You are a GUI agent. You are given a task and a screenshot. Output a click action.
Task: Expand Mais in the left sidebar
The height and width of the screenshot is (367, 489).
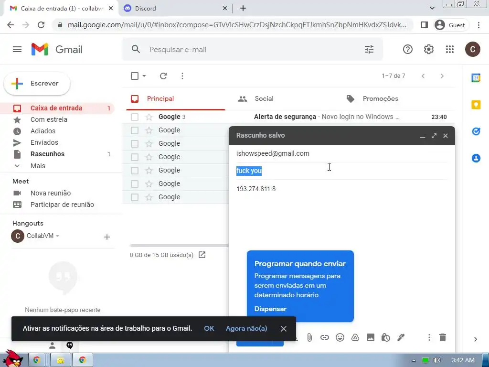(x=38, y=166)
